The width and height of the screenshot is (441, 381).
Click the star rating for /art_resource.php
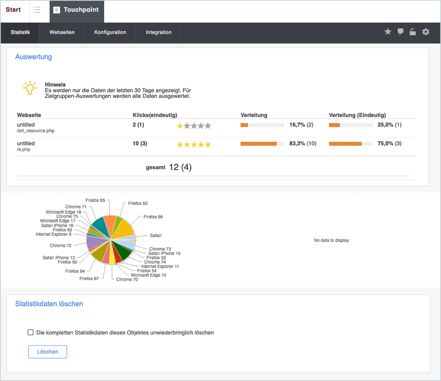[194, 126]
